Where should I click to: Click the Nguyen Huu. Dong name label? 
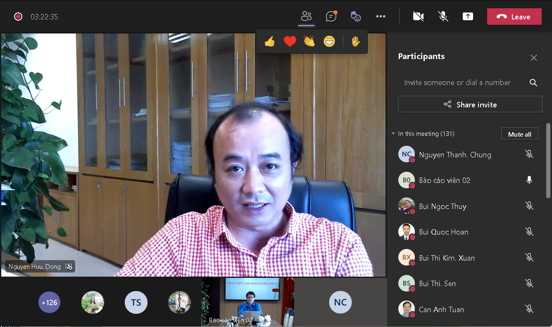click(x=35, y=267)
